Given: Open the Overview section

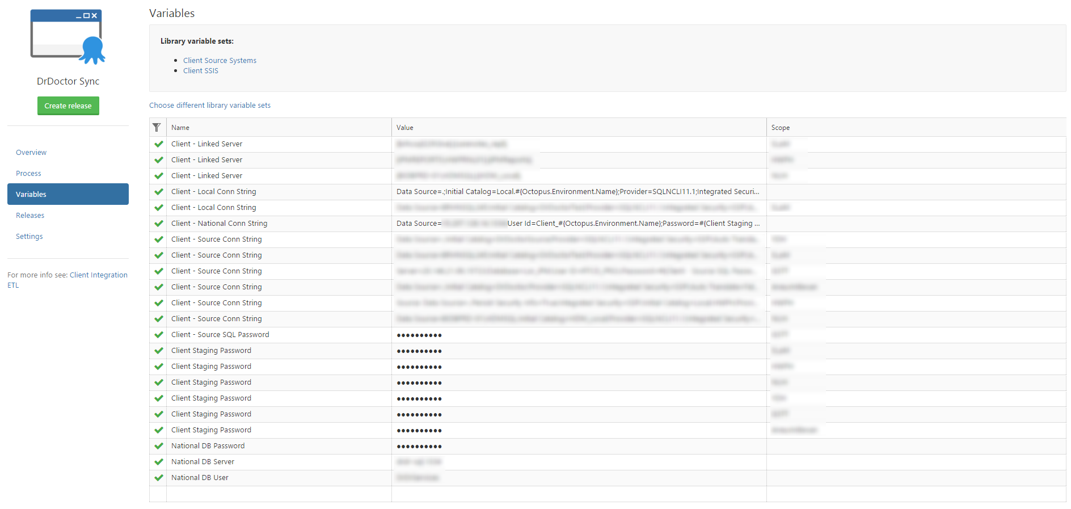Looking at the screenshot, I should [x=31, y=153].
